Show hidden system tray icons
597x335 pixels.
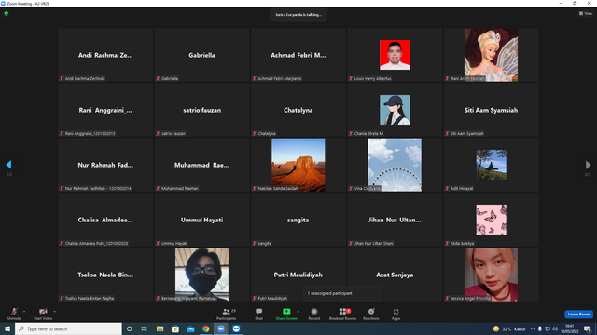point(533,328)
